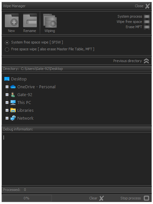Image resolution: width=153 pixels, height=204 pixels.
Task: Click the New folder icon
Action: point(12,21)
